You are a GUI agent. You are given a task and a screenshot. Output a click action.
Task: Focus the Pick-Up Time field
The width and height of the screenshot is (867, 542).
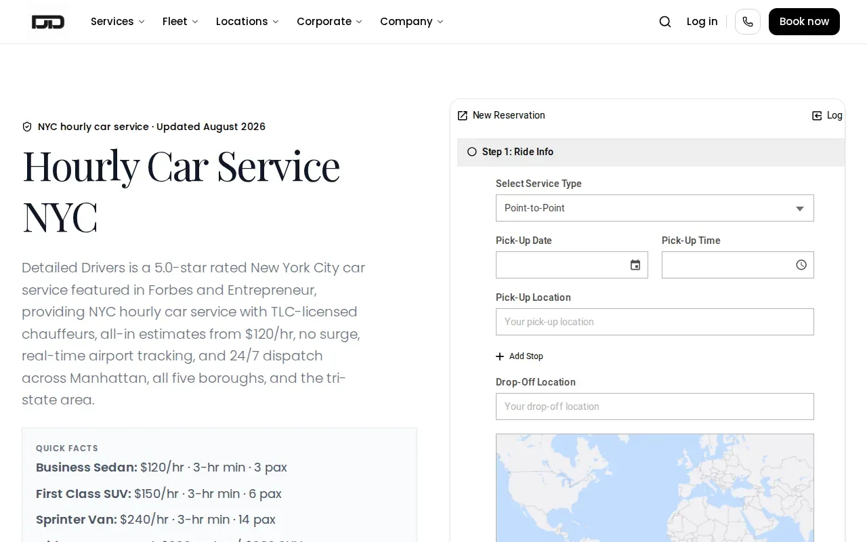point(738,265)
